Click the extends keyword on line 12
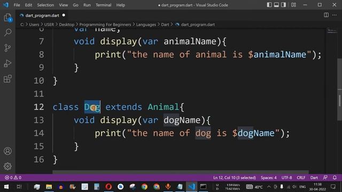This screenshot has width=342, height=192. click(123, 107)
